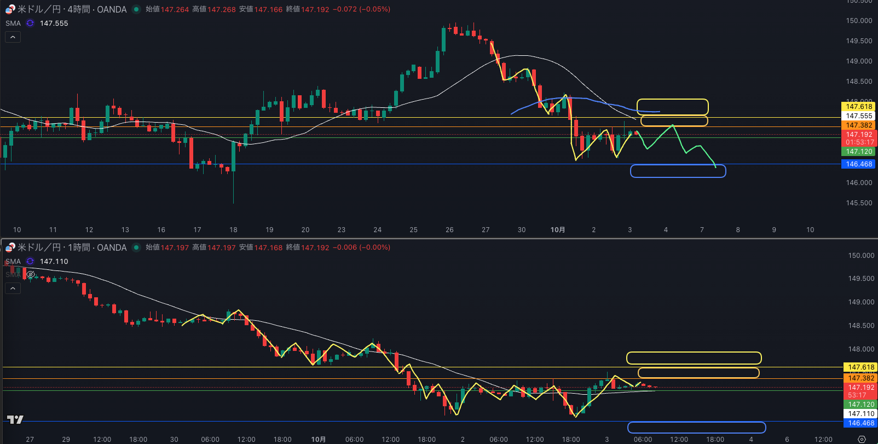Click the USD/JPY flag icon on 4-hour chart
The width and height of the screenshot is (878, 444).
10,9
